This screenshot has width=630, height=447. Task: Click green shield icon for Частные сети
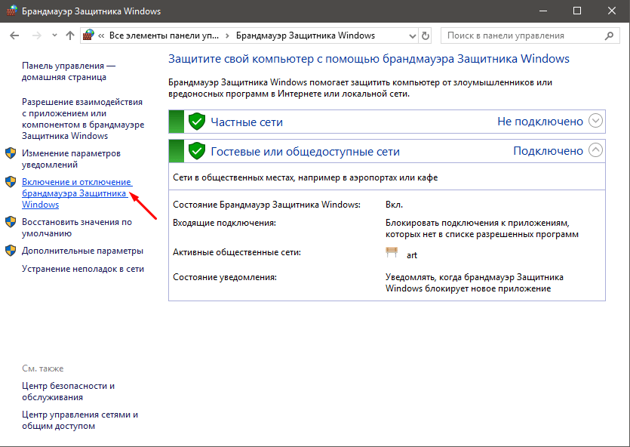pyautogui.click(x=197, y=122)
